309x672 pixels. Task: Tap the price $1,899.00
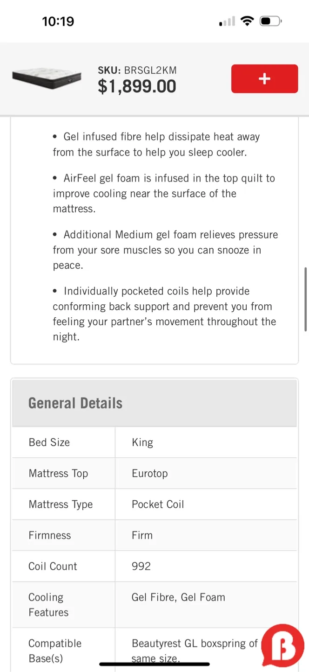click(x=137, y=86)
